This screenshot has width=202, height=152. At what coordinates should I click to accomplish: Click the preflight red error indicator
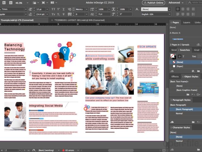tap(63, 150)
